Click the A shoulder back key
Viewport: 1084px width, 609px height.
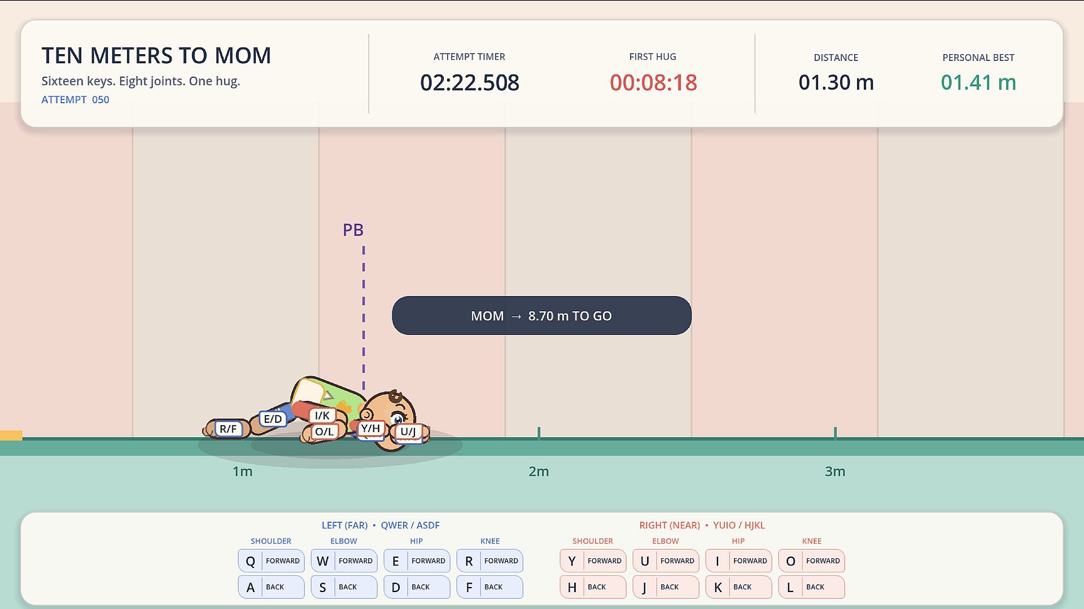[x=271, y=586]
